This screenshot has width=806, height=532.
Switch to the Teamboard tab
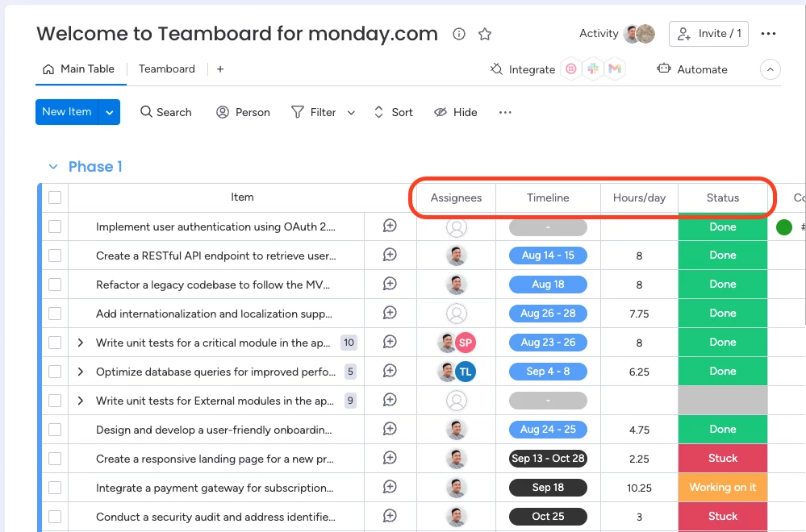click(166, 69)
